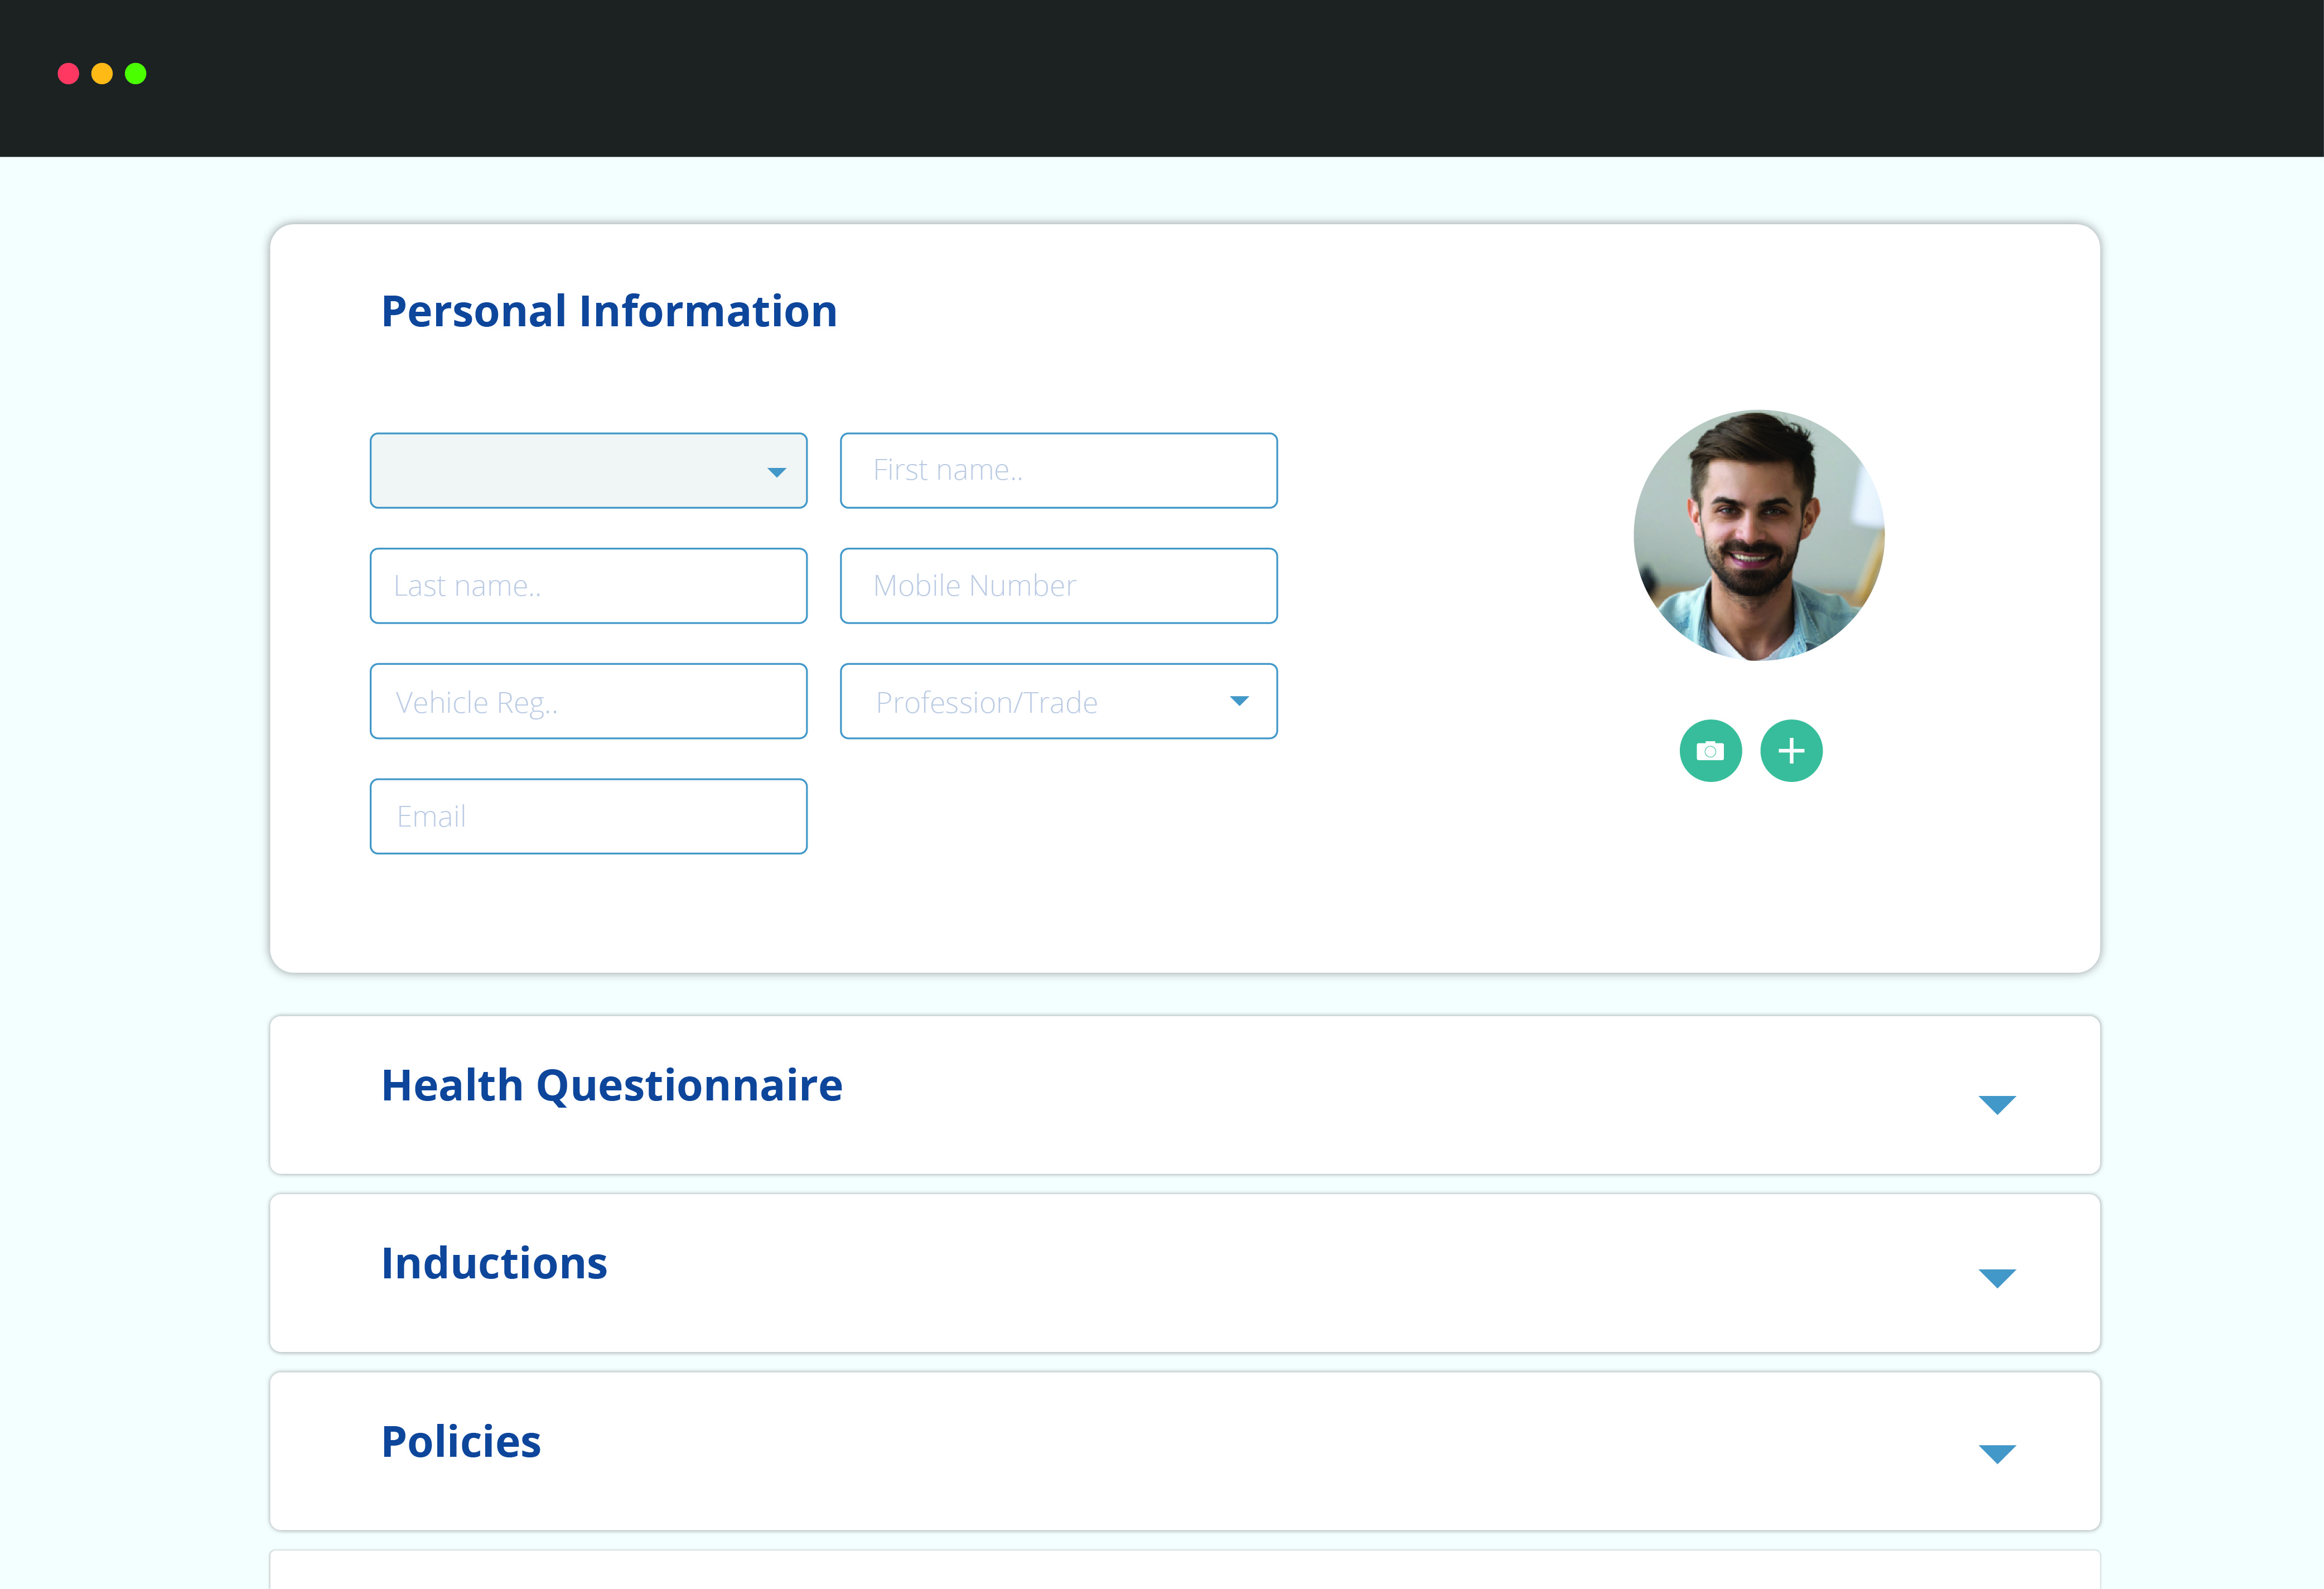Click the Health Questionnaire heading
Image resolution: width=2324 pixels, height=1589 pixels.
click(x=611, y=1086)
